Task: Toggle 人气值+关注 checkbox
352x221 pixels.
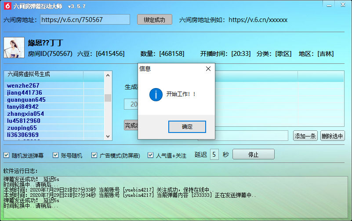Action: tap(150, 155)
